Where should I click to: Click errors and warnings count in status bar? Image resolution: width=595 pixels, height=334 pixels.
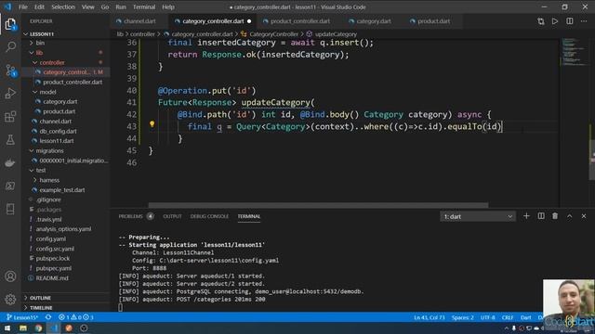76,317
